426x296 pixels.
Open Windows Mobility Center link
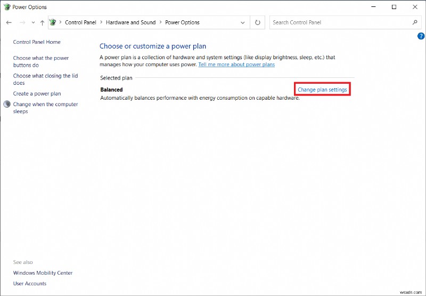pyautogui.click(x=43, y=273)
